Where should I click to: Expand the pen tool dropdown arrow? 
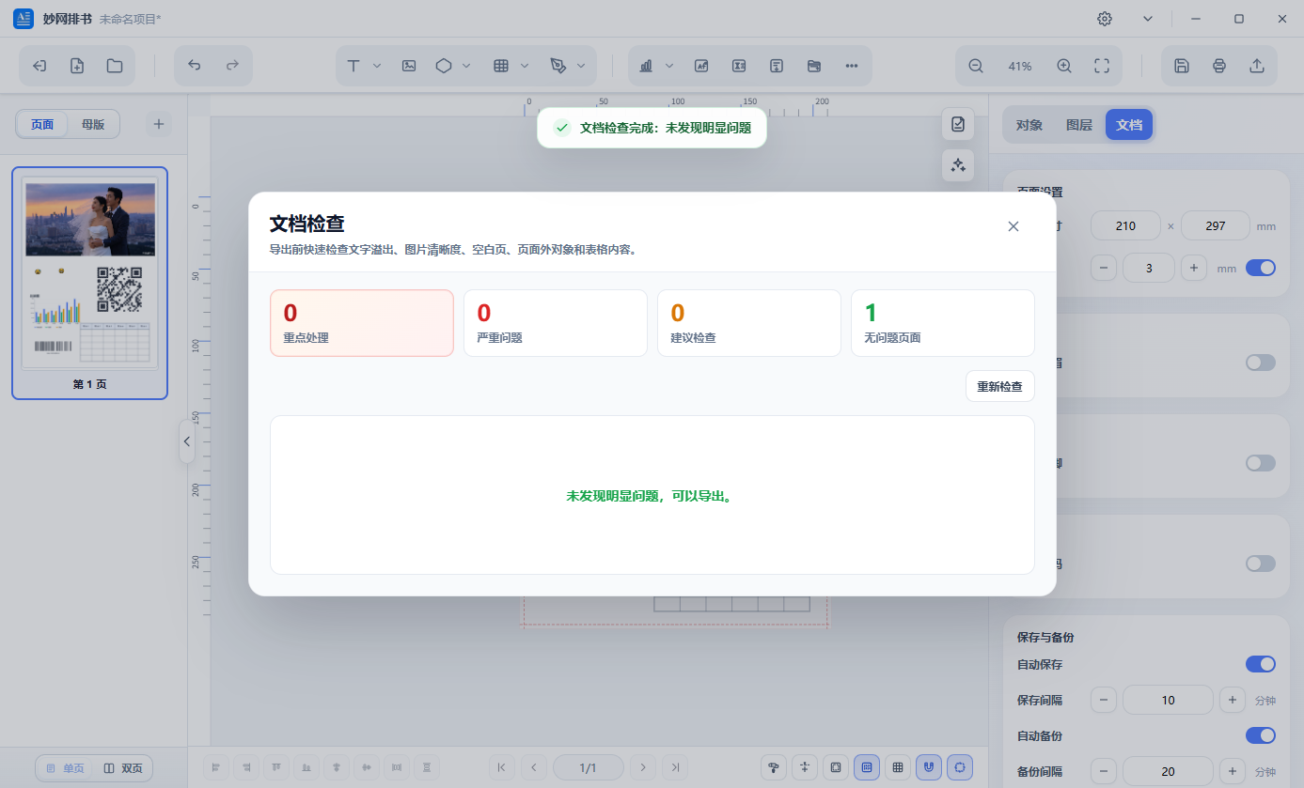coord(581,66)
